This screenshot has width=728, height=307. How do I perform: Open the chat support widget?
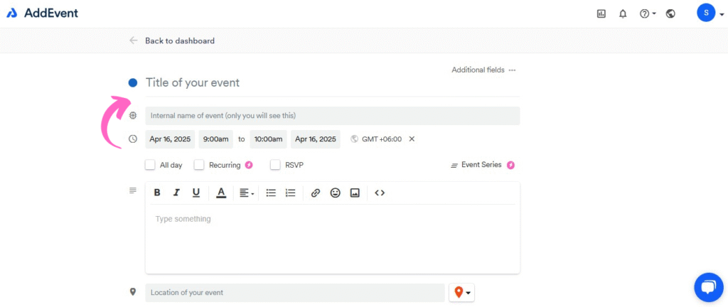click(709, 288)
